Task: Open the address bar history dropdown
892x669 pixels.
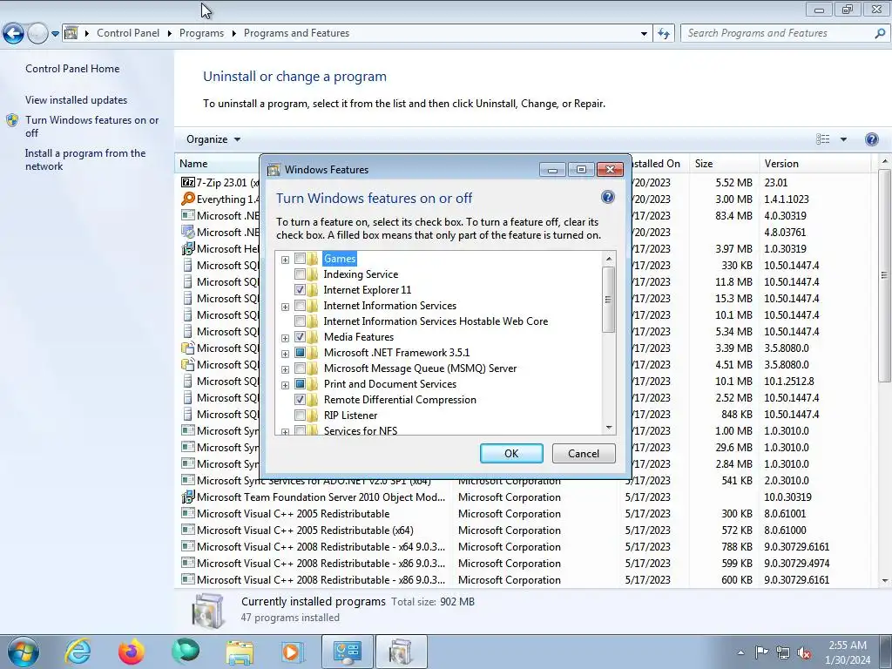Action: (644, 34)
